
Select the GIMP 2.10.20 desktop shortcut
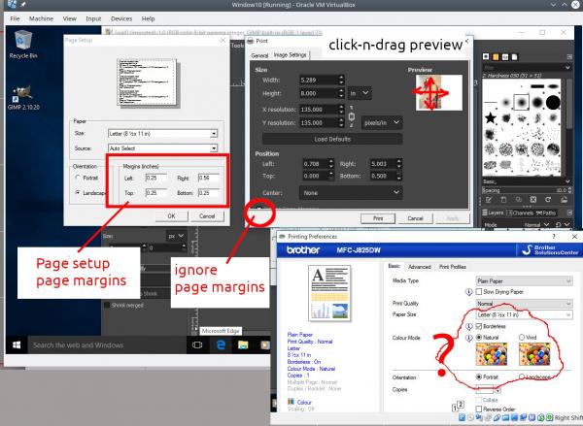click(x=23, y=98)
